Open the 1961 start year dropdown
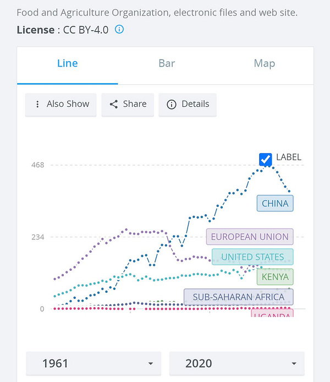The height and width of the screenshot is (382, 330). pyautogui.click(x=94, y=363)
